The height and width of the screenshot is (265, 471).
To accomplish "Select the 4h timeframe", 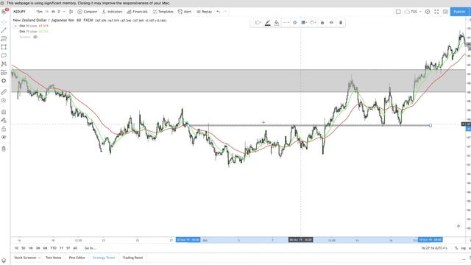I will (x=53, y=12).
